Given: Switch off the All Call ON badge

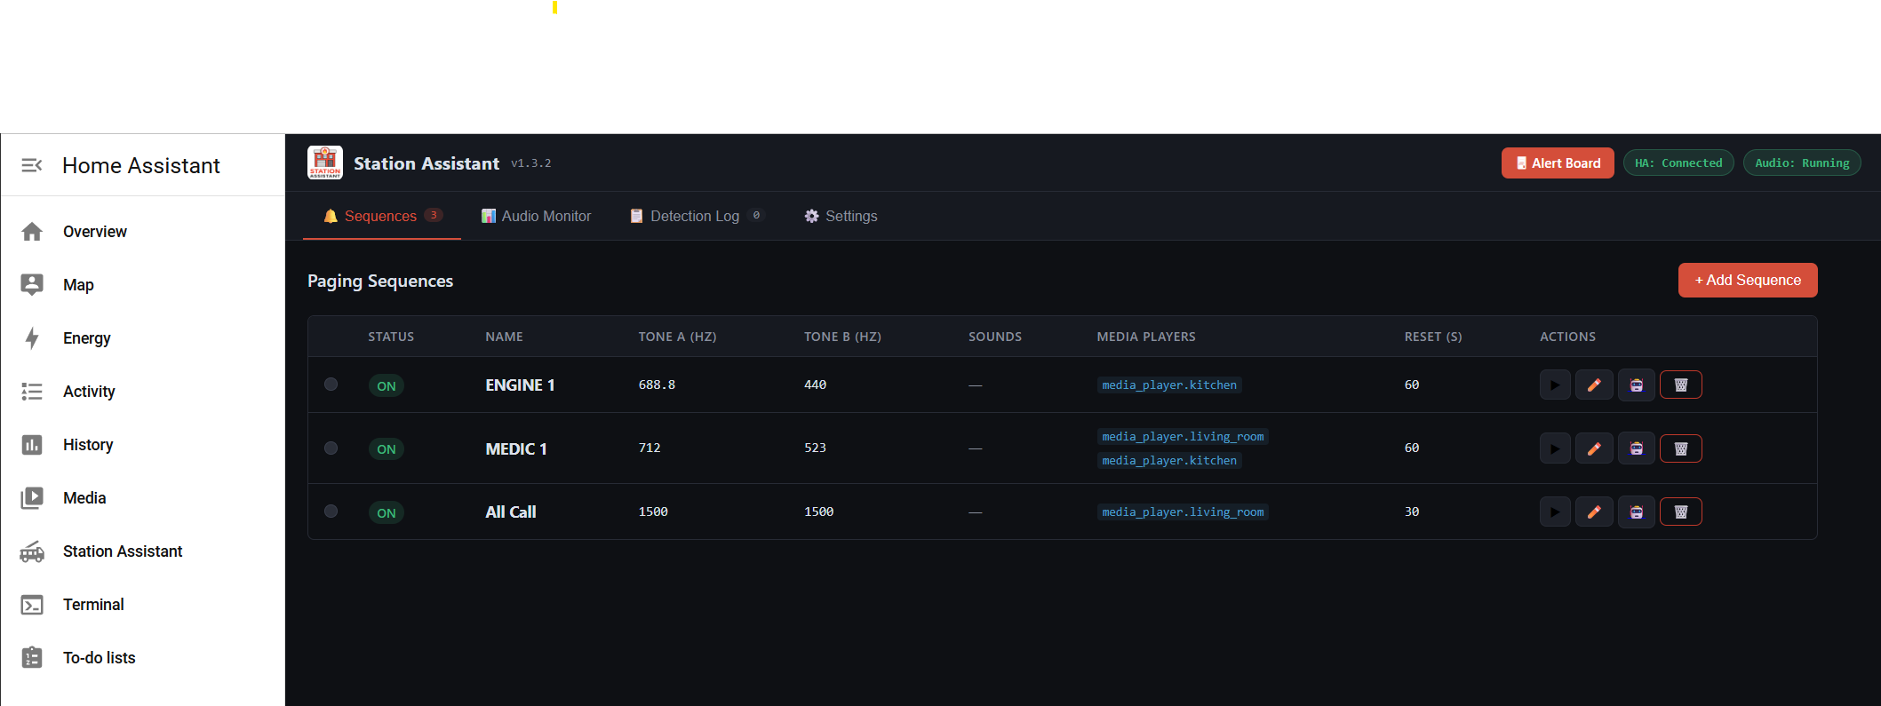Looking at the screenshot, I should pos(387,512).
